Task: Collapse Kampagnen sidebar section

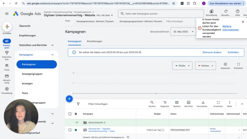Action: click(x=52, y=55)
